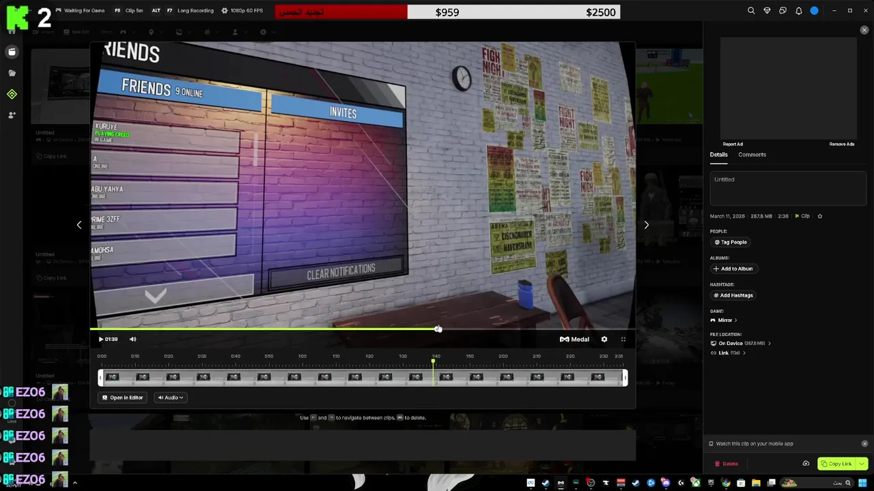Click the 2:00 mark on timeline ruler
The width and height of the screenshot is (874, 491).
click(503, 356)
